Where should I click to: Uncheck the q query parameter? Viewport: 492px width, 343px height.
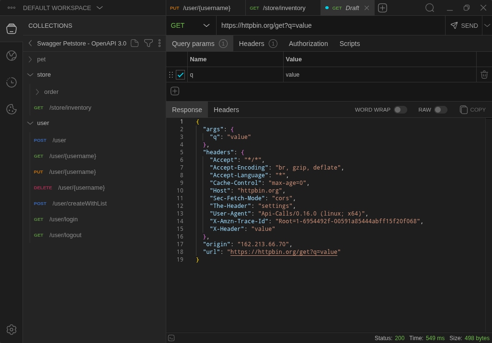click(x=181, y=75)
